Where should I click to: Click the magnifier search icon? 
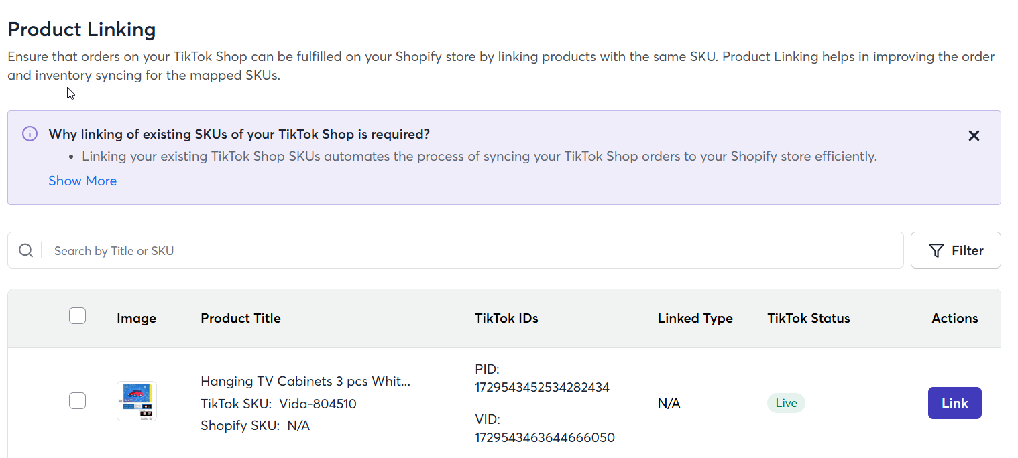coord(25,250)
